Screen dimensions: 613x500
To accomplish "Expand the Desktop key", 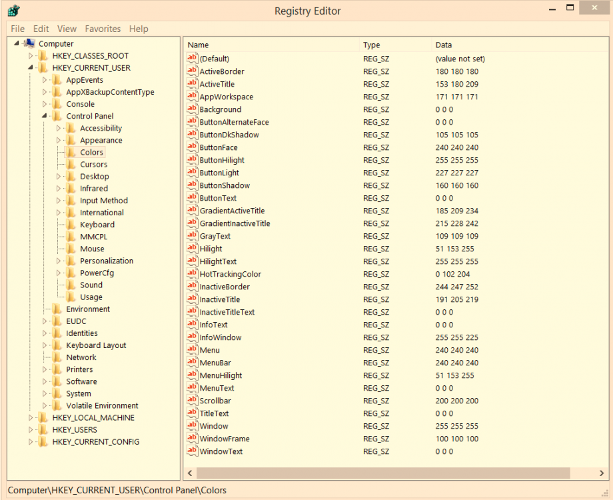I will coord(58,177).
